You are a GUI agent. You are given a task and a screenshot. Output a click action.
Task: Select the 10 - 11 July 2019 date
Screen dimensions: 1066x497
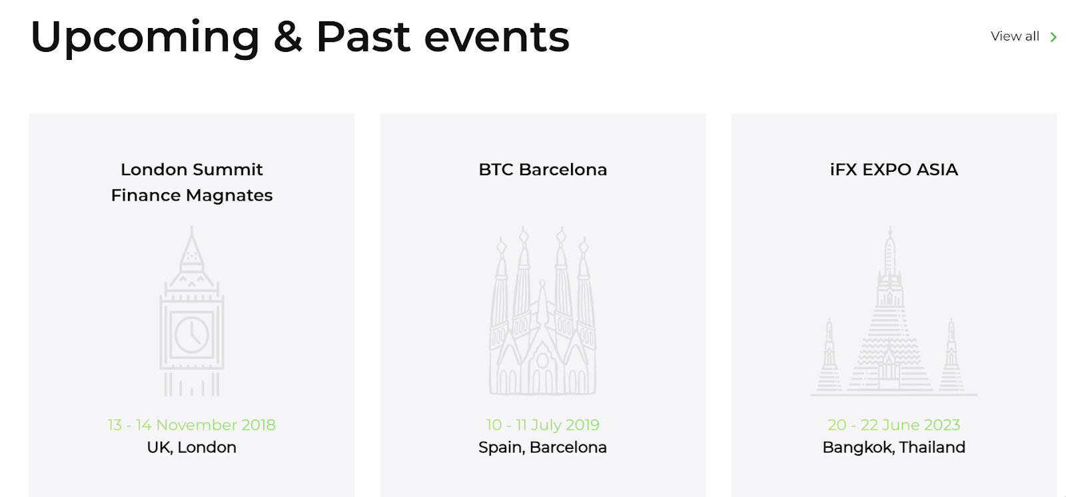(543, 424)
